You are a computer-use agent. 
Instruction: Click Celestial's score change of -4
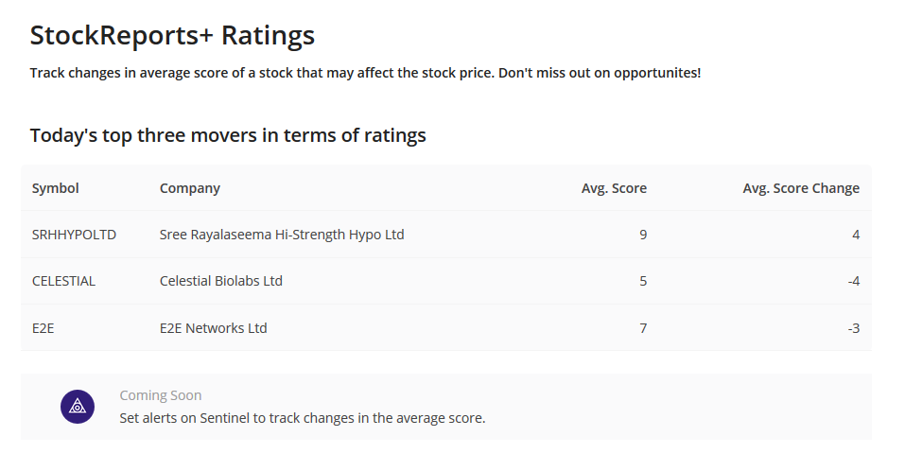(x=853, y=281)
